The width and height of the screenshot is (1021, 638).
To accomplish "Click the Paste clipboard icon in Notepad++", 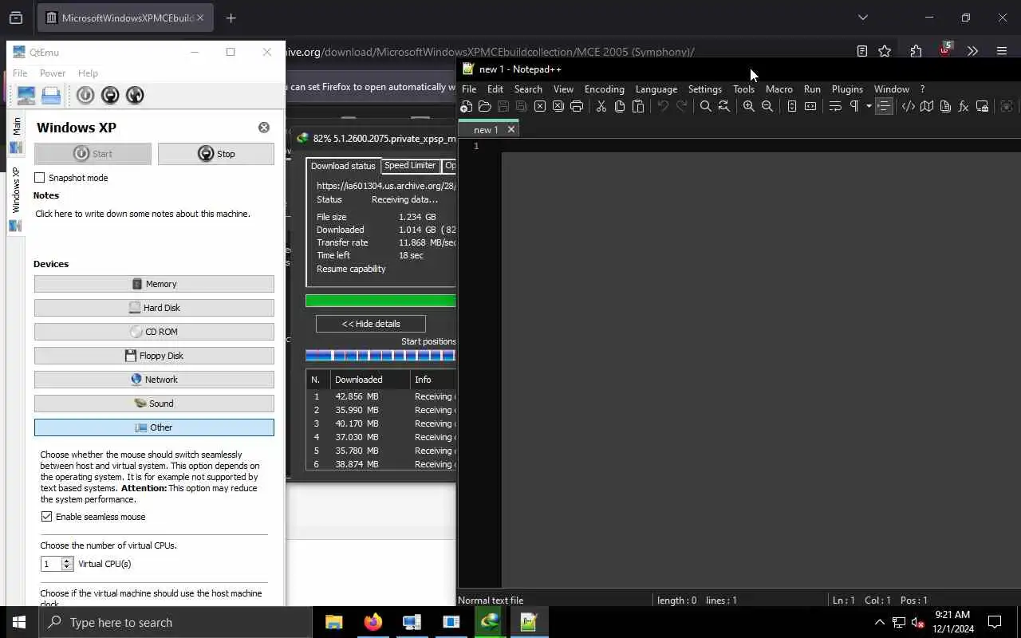I will (638, 106).
